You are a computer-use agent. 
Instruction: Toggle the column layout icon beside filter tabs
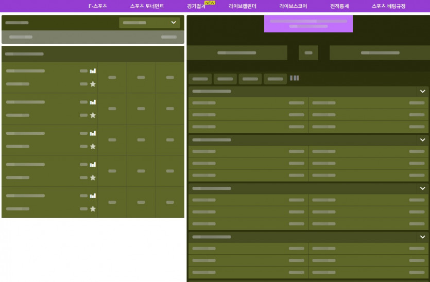[295, 78]
